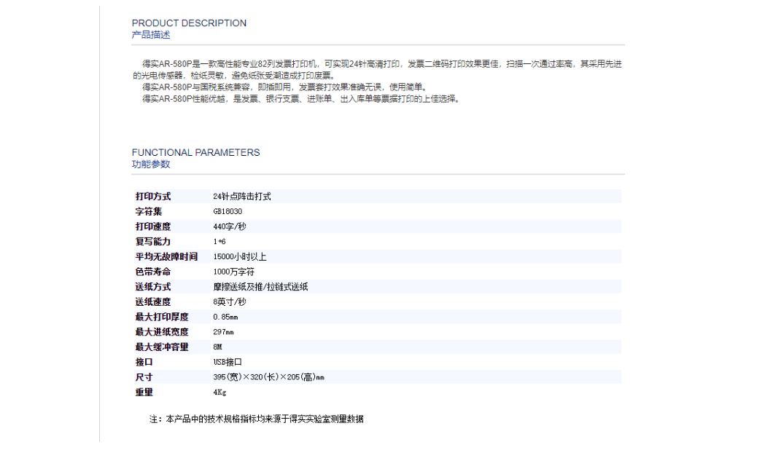The width and height of the screenshot is (773, 466).
Task: Select the "功能参数" subheading
Action: point(151,165)
